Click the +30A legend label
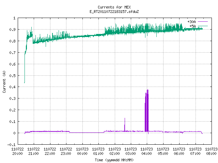 pos(191,22)
